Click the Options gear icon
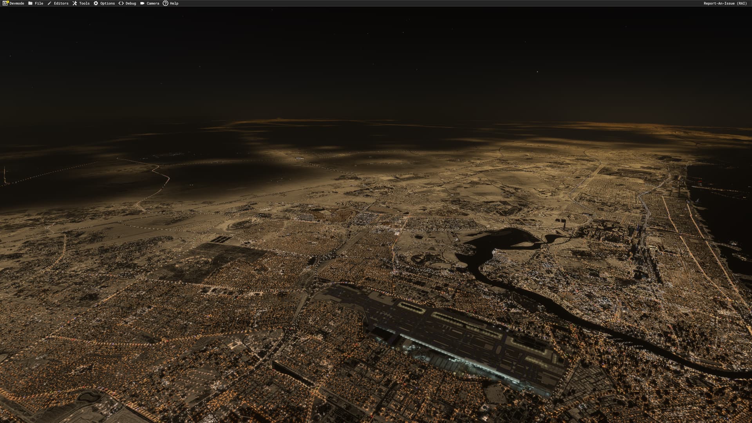Viewport: 752px width, 423px height. click(x=96, y=3)
